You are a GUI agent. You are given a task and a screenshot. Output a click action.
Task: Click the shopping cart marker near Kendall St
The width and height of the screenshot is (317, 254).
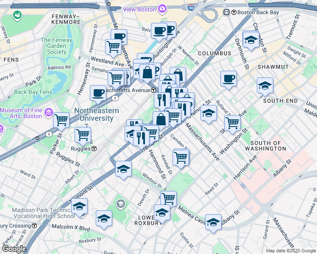coord(181,157)
